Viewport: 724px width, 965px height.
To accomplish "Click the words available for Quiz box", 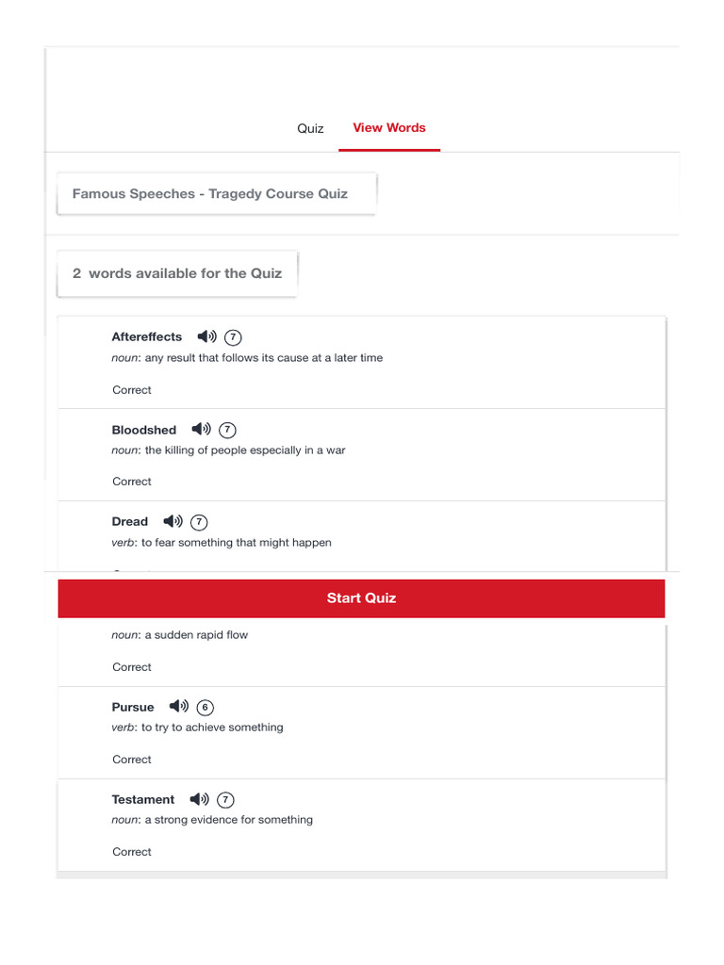I will [x=177, y=273].
